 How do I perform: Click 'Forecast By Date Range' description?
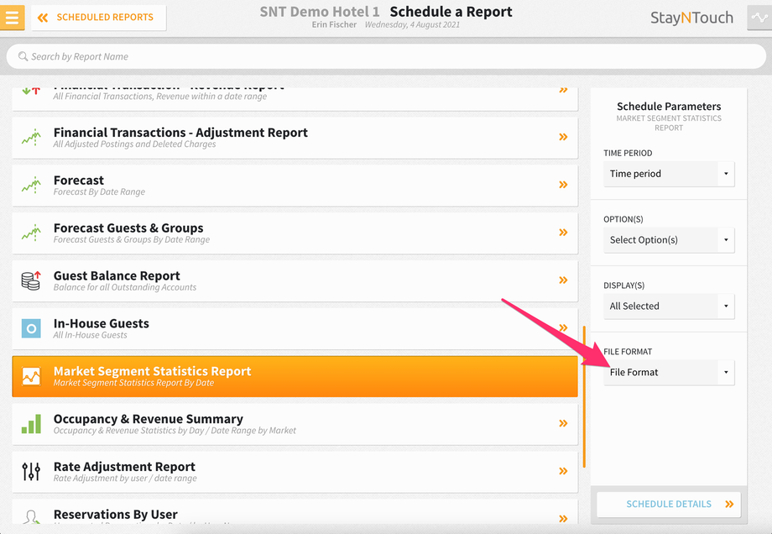pos(100,192)
